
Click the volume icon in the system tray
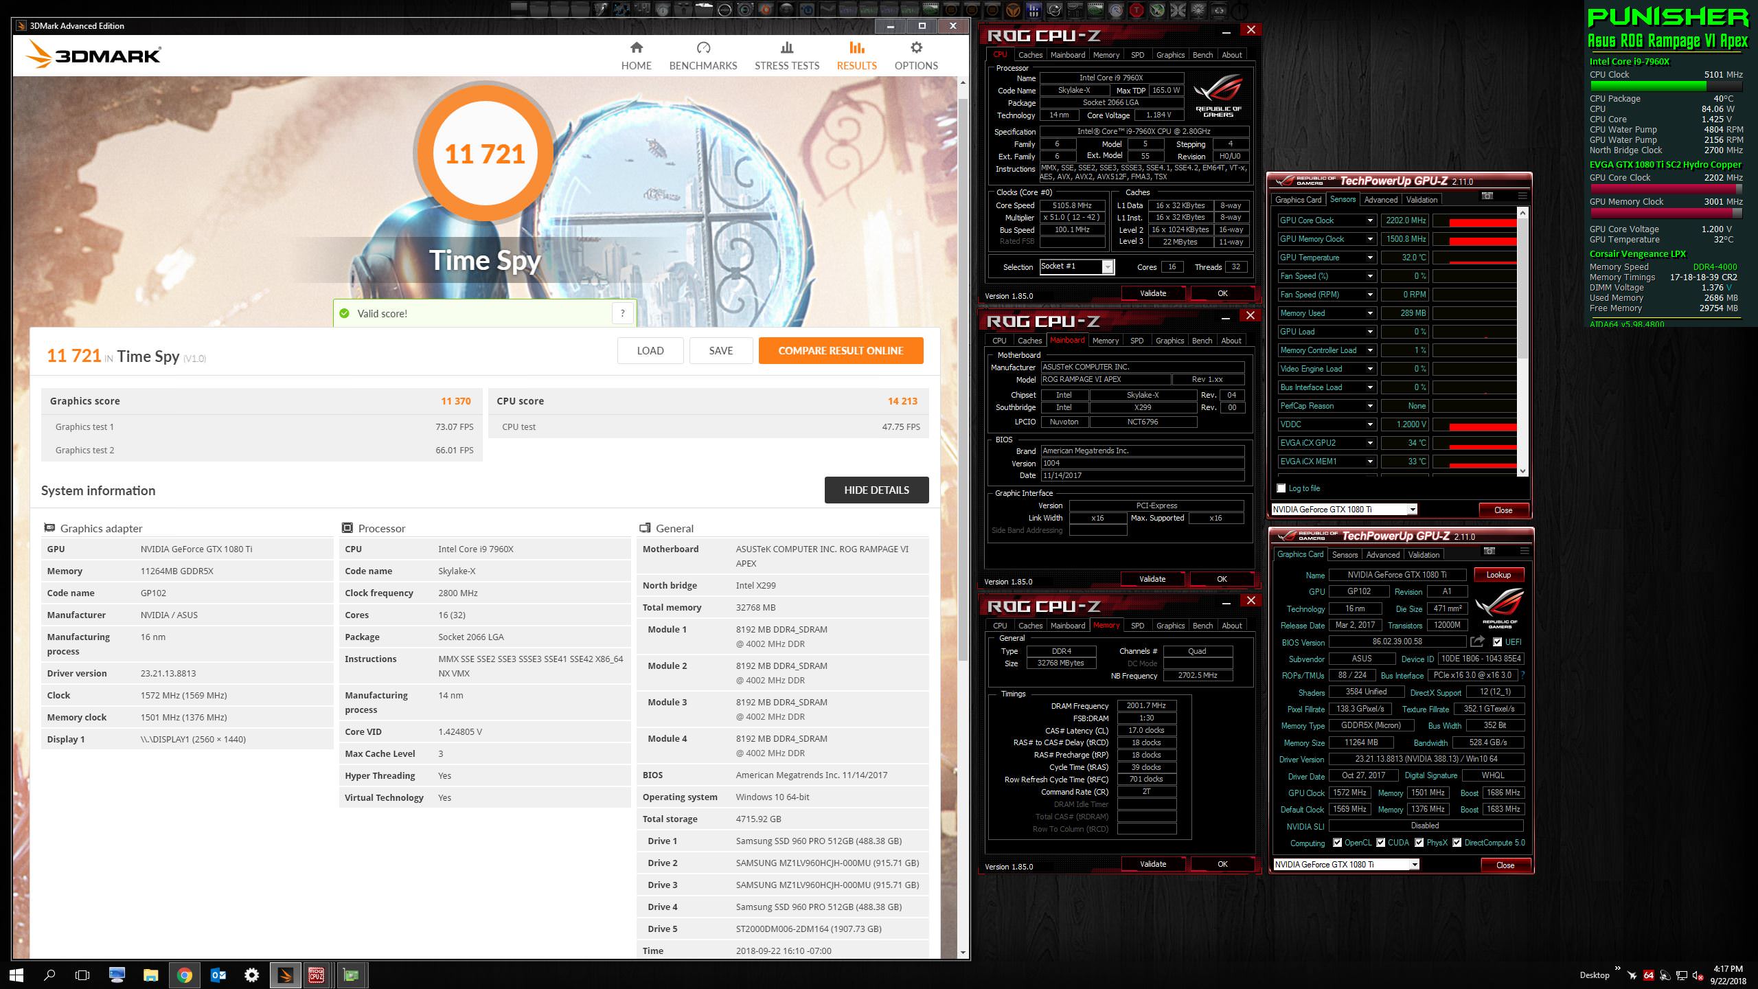(x=1698, y=975)
